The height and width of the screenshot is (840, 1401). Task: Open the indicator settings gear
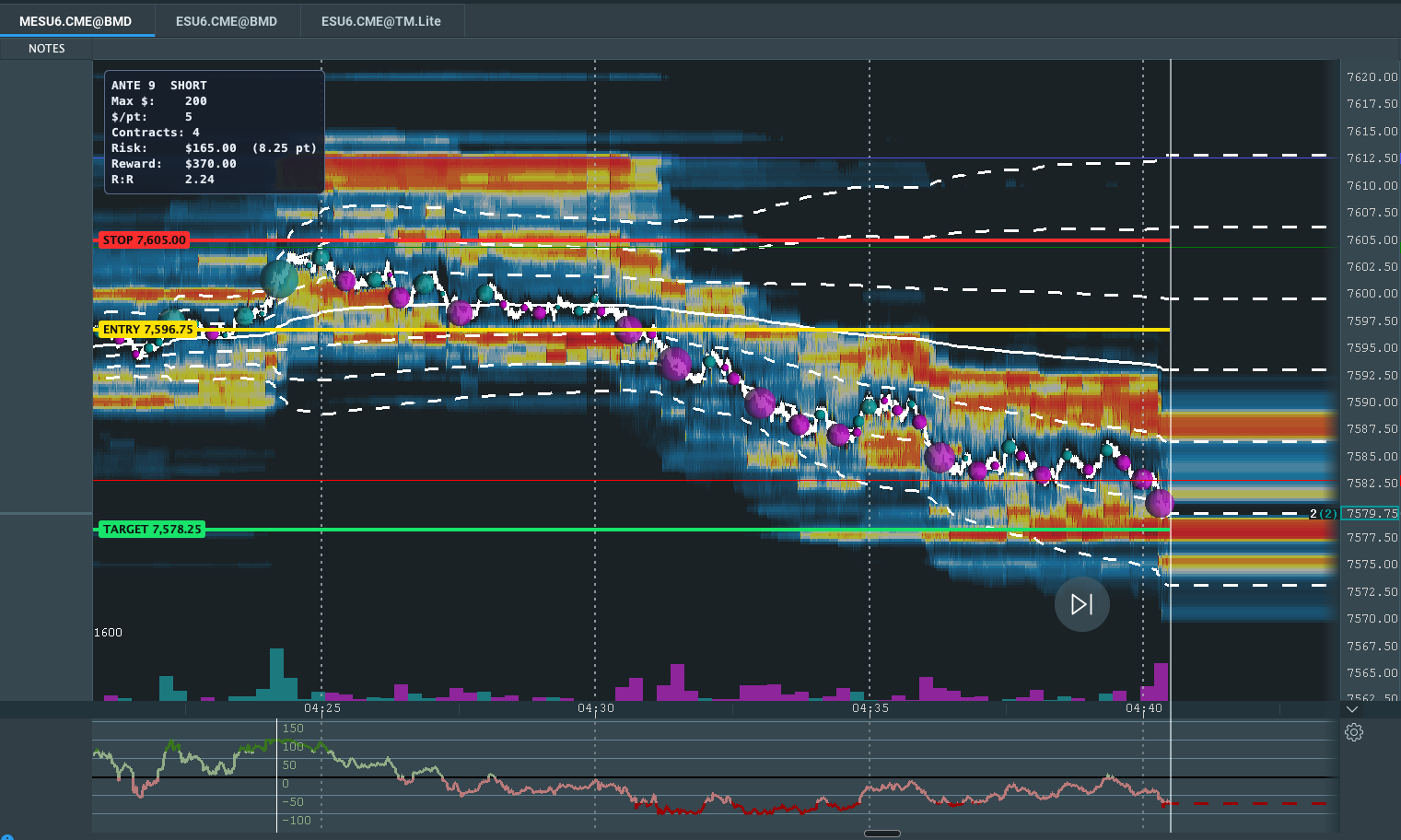click(x=1353, y=732)
